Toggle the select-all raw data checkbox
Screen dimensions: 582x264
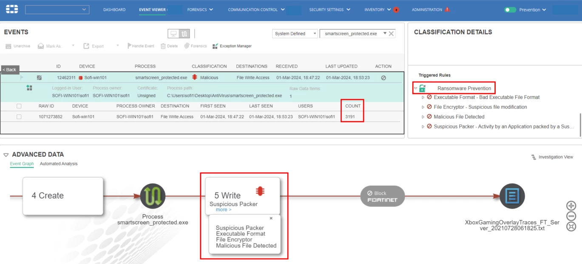19,106
